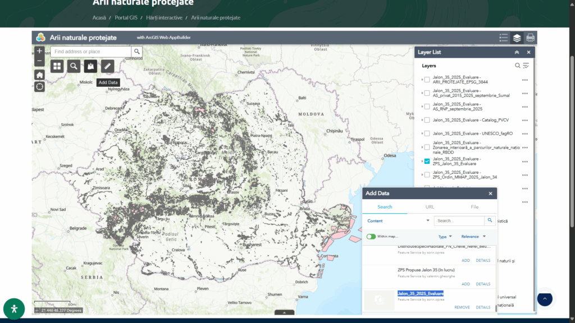
Task: Select the Measurement ruler tool
Action: pyautogui.click(x=107, y=67)
